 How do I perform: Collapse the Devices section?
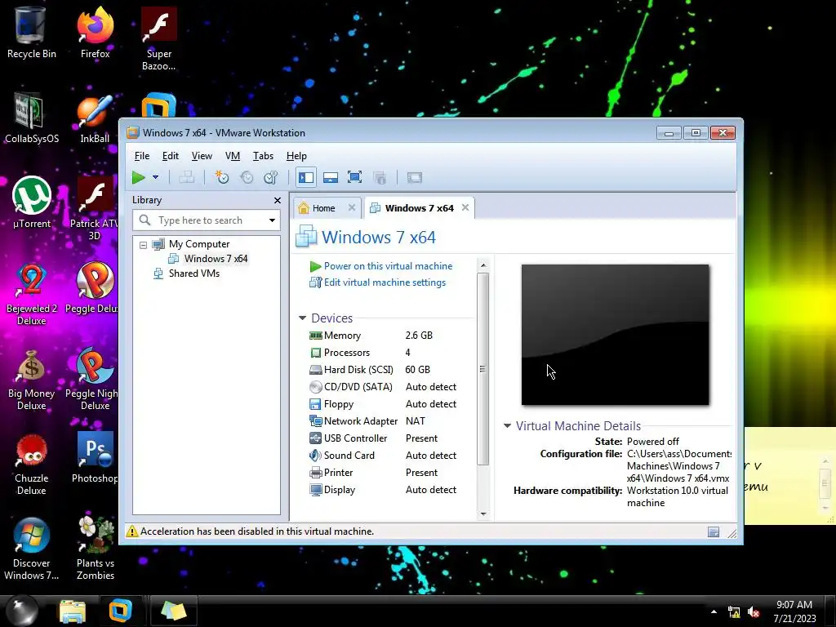(x=302, y=318)
